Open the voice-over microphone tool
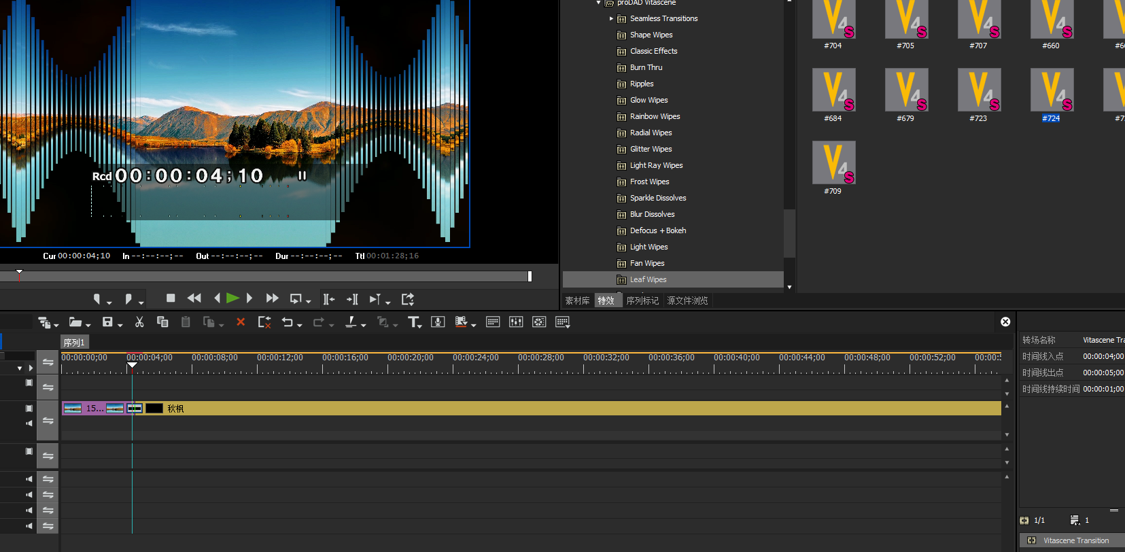The height and width of the screenshot is (552, 1125). tap(438, 322)
